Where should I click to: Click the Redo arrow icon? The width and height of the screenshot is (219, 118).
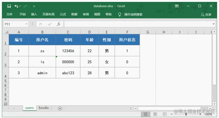pyautogui.click(x=25, y=6)
